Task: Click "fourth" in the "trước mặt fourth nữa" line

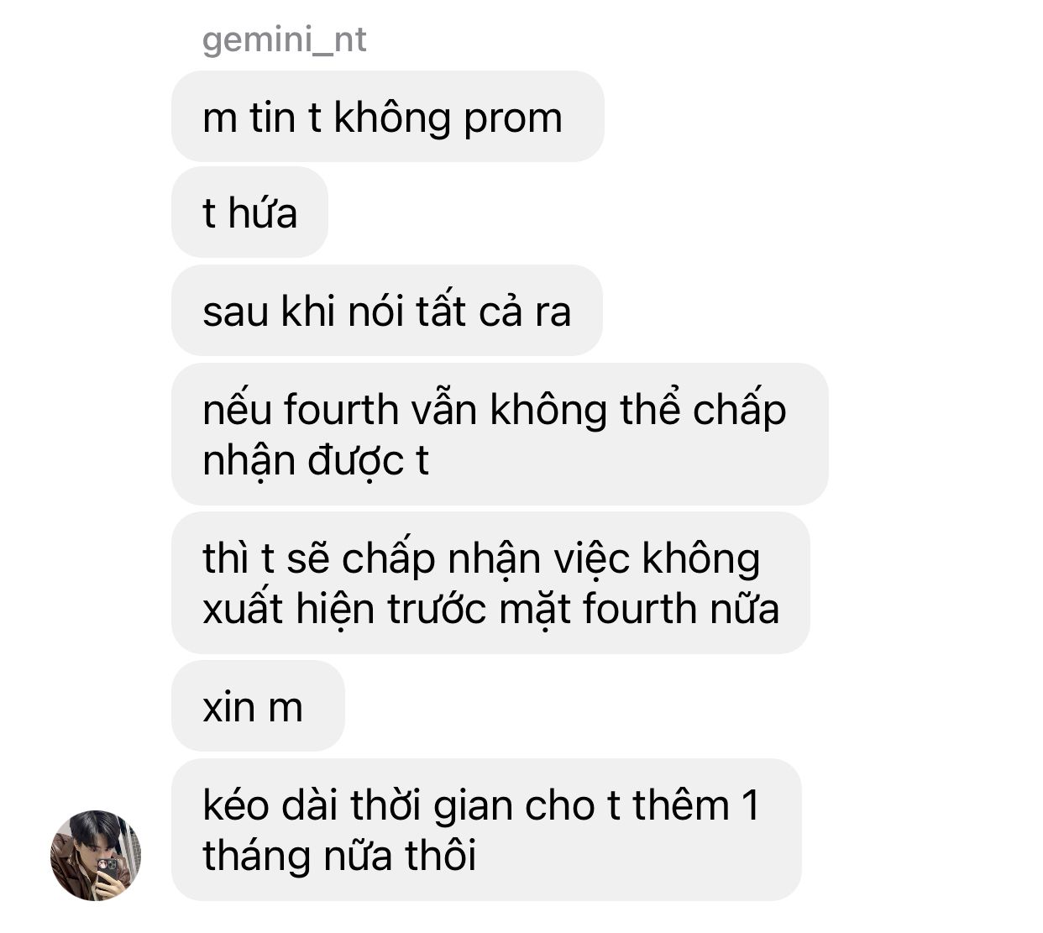Action: (x=642, y=609)
